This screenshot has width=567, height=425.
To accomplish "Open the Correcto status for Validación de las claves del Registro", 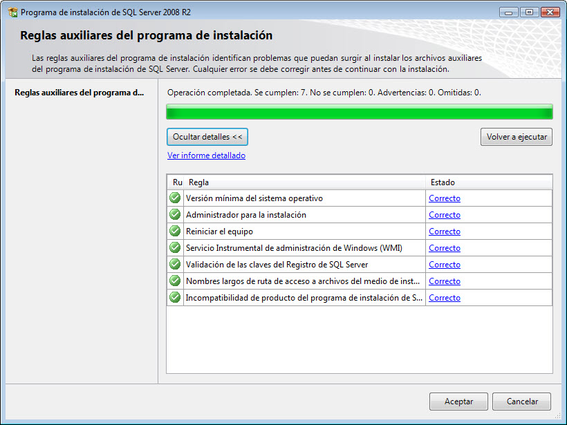I will [445, 265].
